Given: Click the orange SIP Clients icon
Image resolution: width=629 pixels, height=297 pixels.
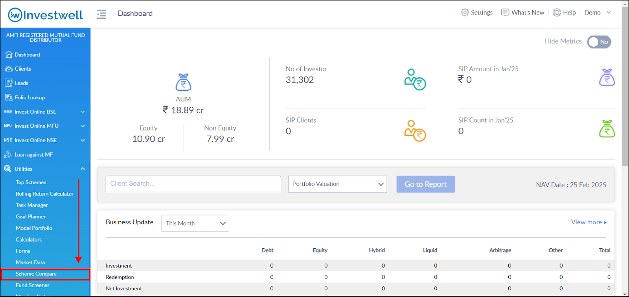Looking at the screenshot, I should (x=415, y=131).
